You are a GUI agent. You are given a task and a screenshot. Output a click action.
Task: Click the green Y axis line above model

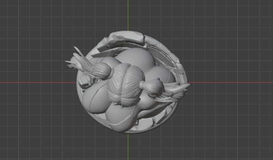(x=128, y=15)
